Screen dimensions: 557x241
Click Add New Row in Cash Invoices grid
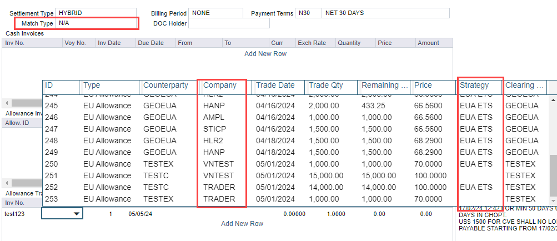tap(265, 54)
